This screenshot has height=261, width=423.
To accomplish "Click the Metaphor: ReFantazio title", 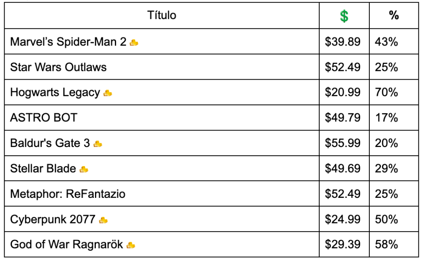I will (68, 194).
